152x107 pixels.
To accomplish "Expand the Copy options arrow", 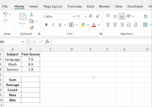I will [37, 21].
